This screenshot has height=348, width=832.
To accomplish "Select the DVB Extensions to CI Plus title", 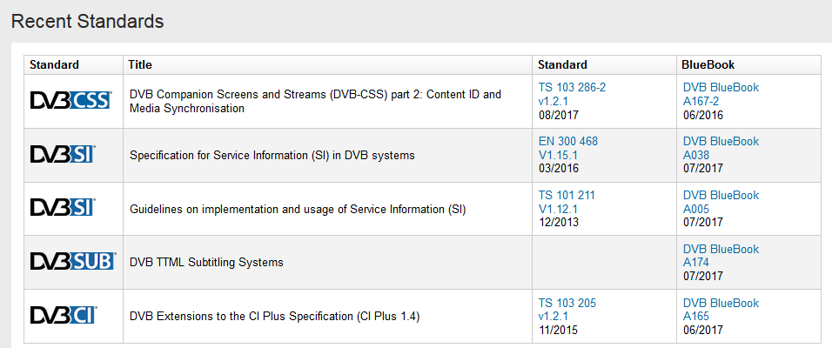I will click(274, 317).
